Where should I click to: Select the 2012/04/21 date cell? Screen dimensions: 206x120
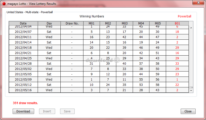coord(23,53)
